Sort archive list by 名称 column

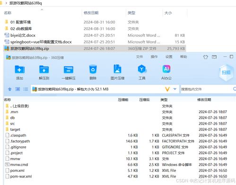coord(7,100)
